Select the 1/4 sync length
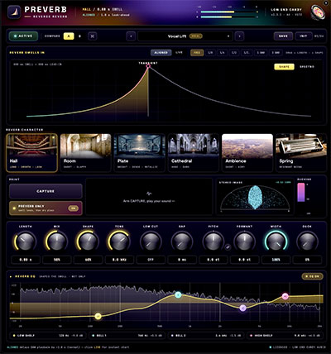Screen dimensions: 331x354 click(223, 52)
